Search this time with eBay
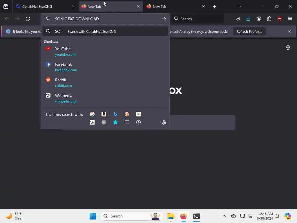 138,114
